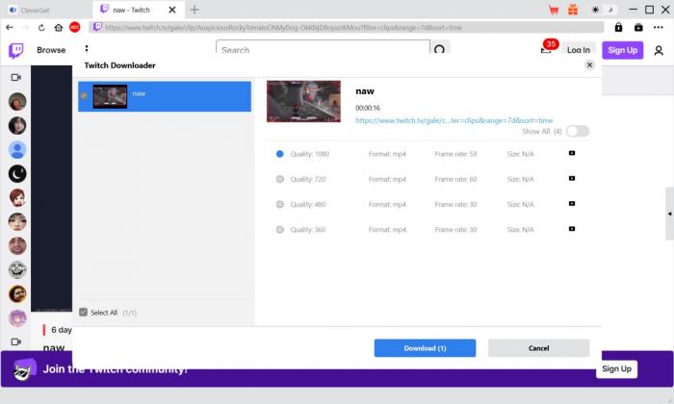Download the 480 quality row icon
Image resolution: width=674 pixels, height=404 pixels.
(572, 204)
